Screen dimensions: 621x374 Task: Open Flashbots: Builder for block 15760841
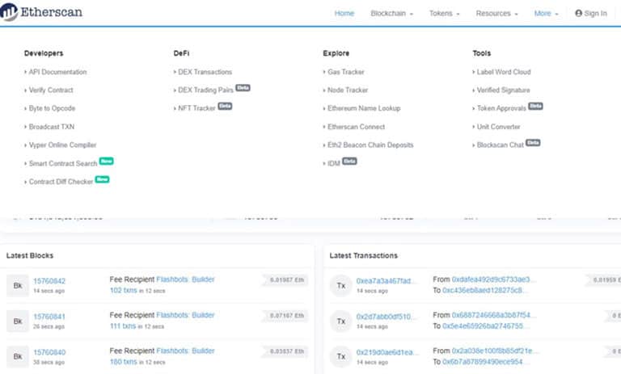(x=185, y=315)
